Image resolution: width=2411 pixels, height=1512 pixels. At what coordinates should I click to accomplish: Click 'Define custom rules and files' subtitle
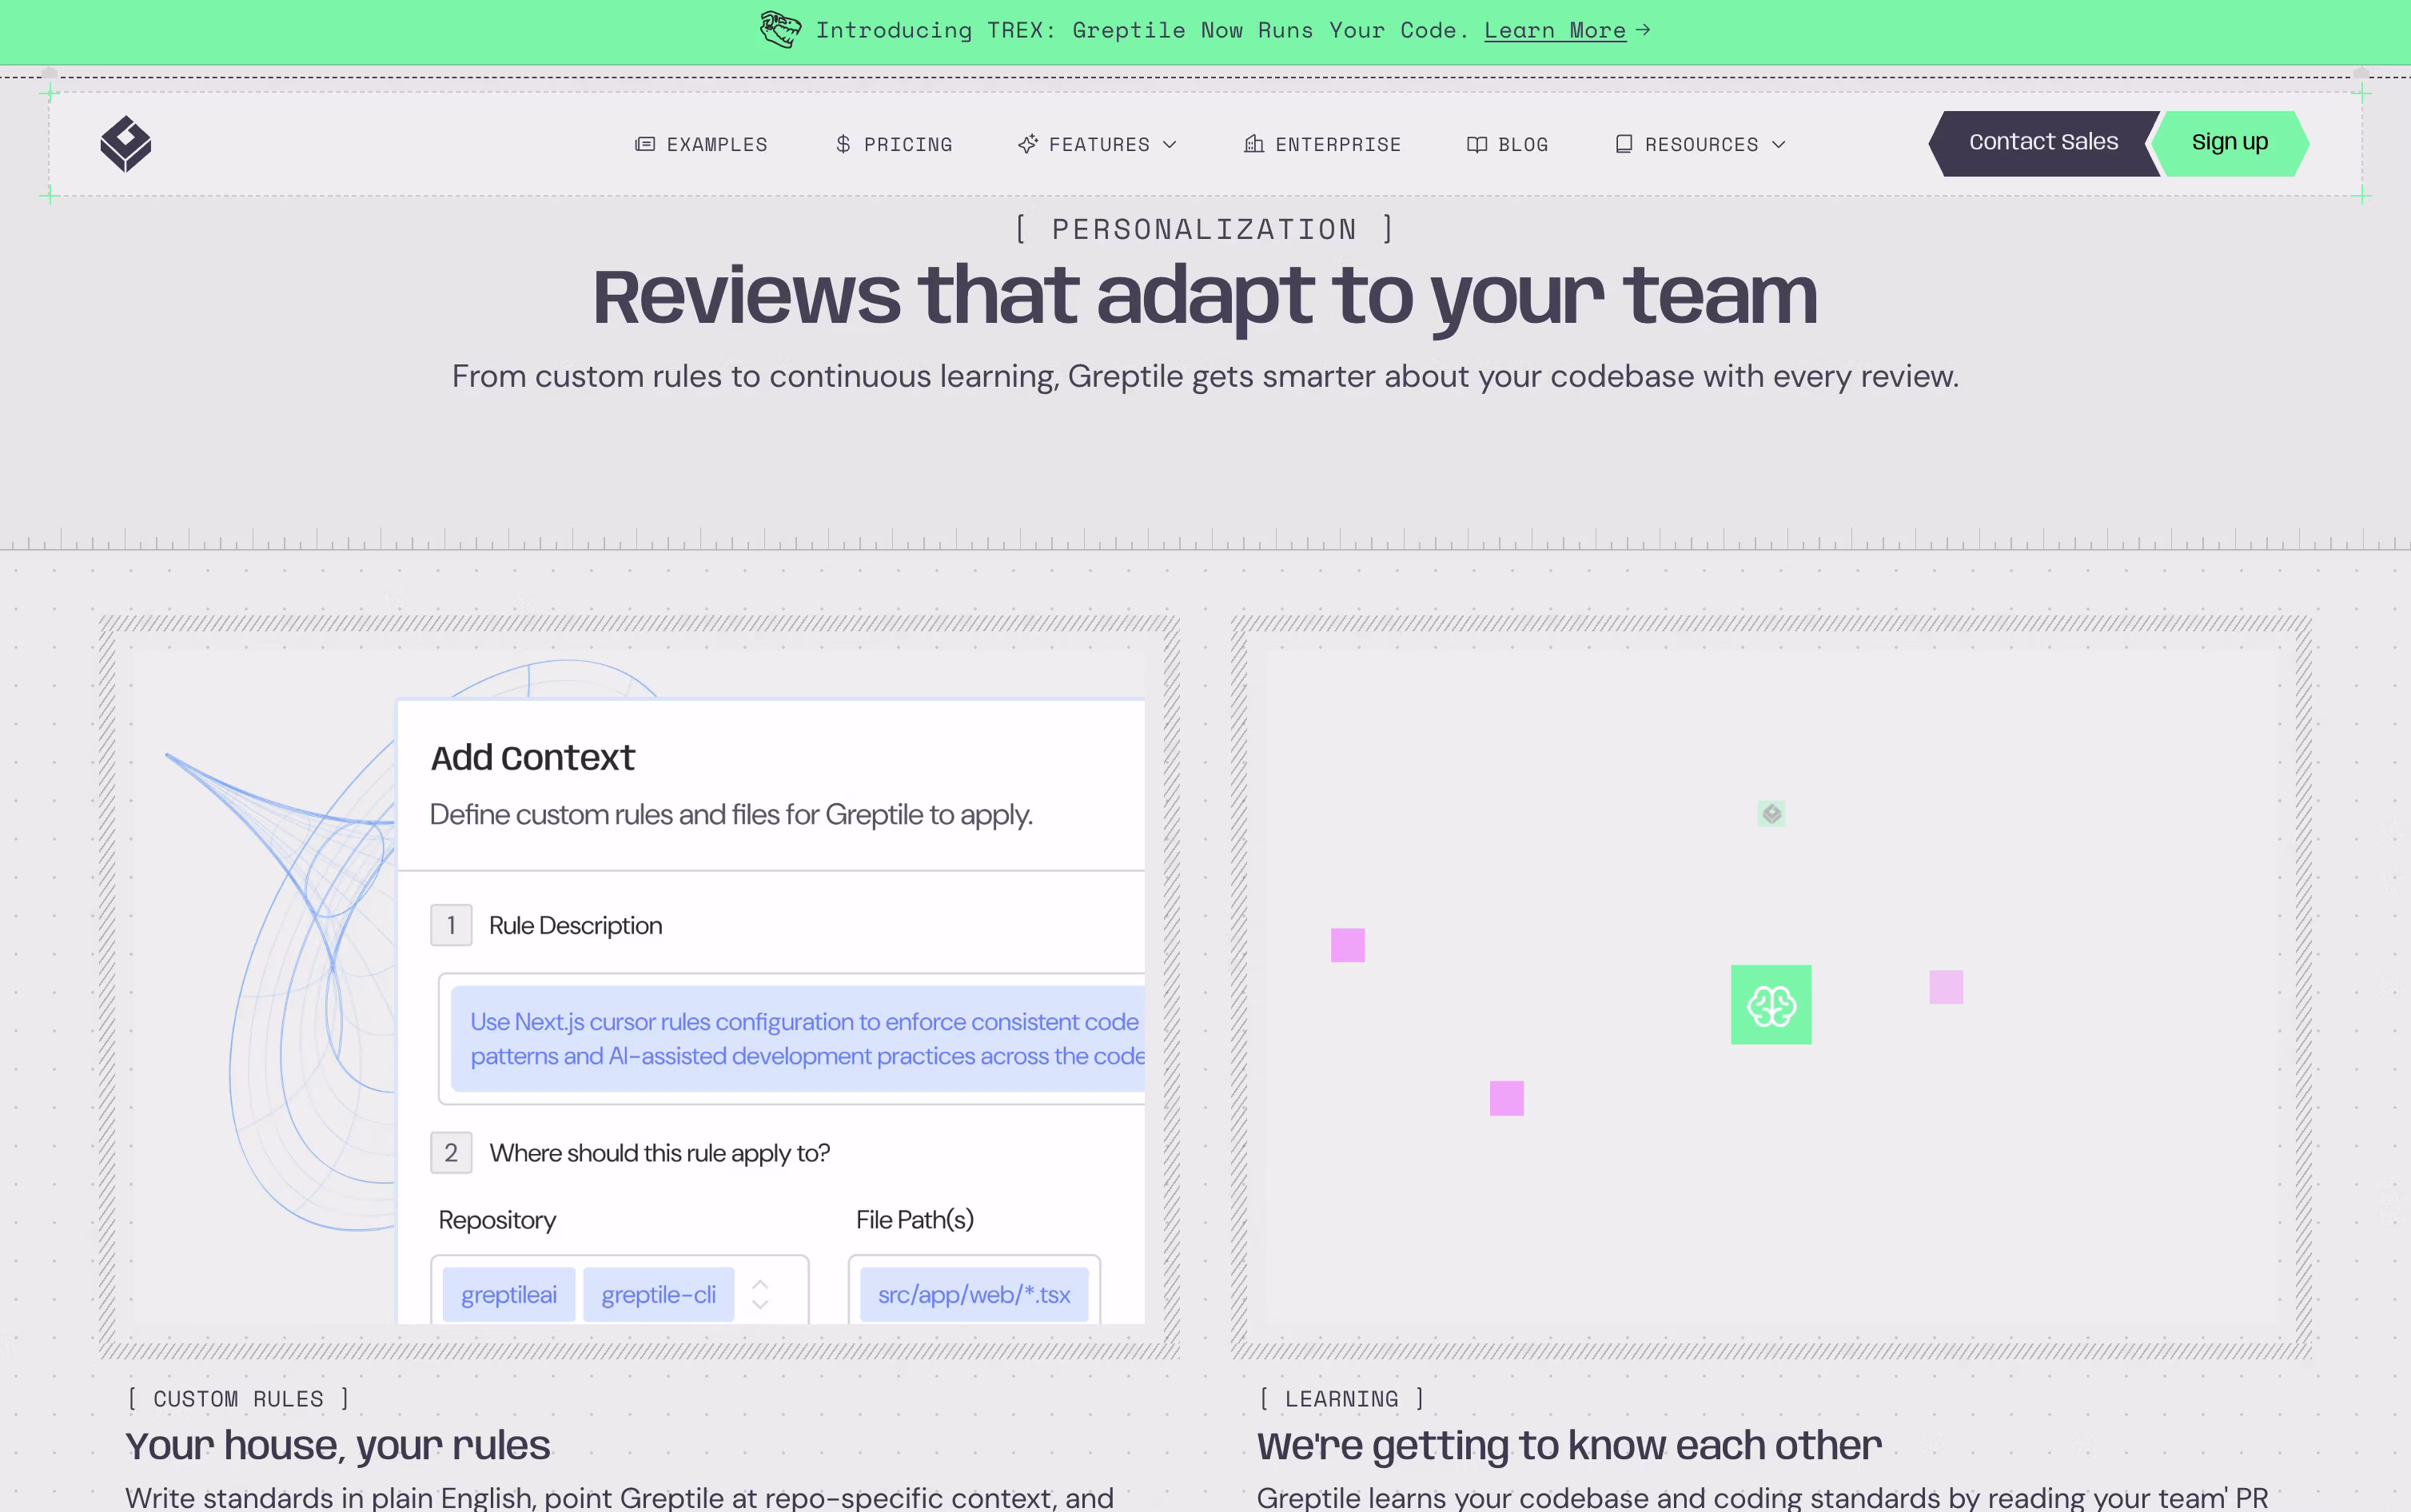[x=731, y=815]
